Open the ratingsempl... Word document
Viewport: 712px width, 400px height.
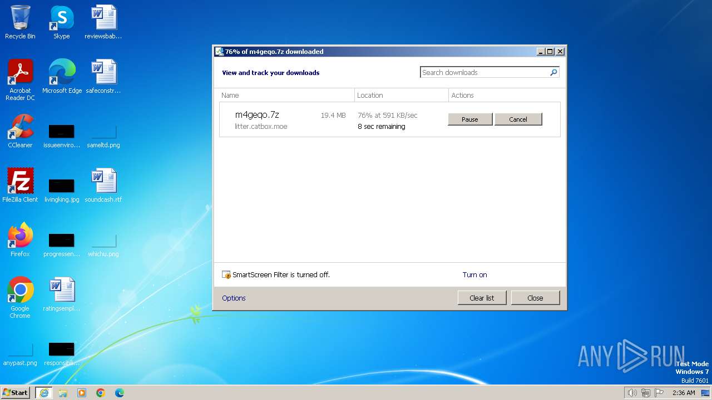coord(61,294)
